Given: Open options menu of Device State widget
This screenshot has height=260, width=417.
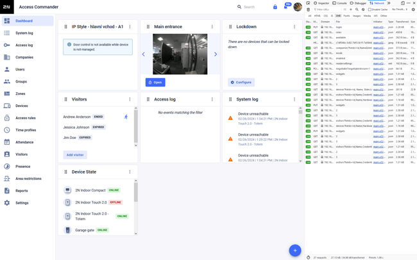Looking at the screenshot, I should click(x=130, y=172).
